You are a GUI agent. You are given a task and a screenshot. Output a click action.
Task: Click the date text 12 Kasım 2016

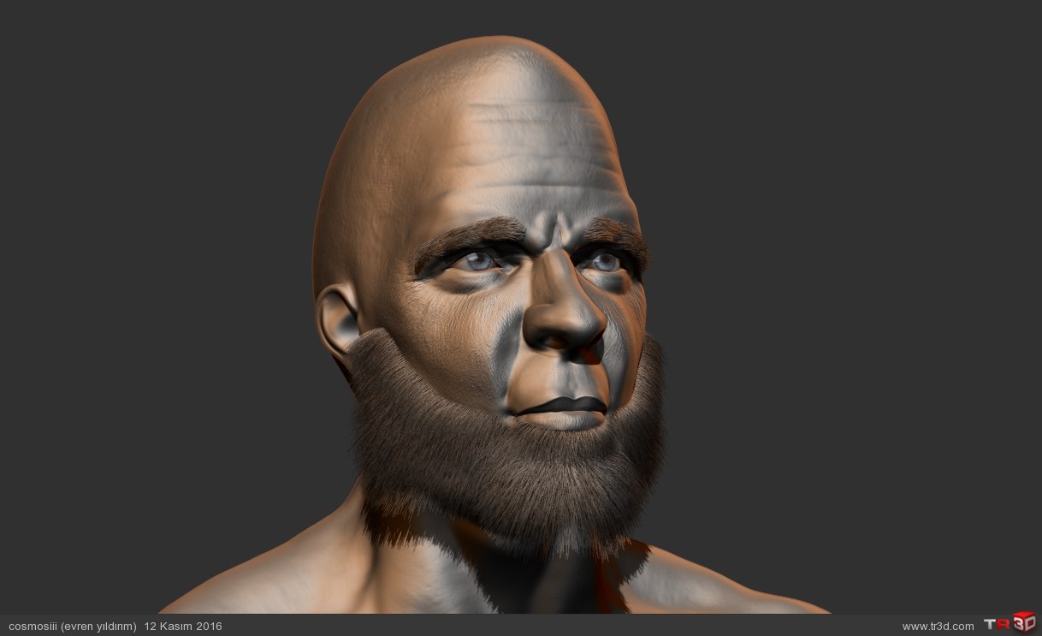(x=183, y=627)
